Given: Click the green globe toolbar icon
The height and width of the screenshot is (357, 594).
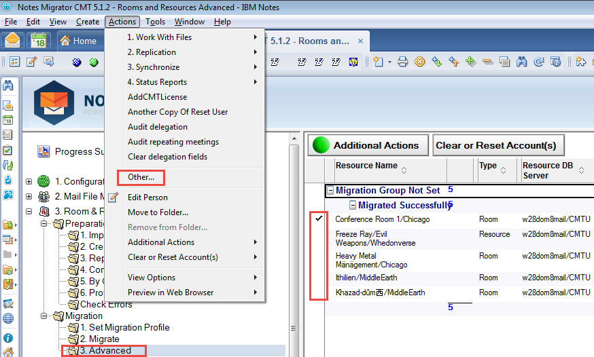Looking at the screenshot, I should coord(94,62).
